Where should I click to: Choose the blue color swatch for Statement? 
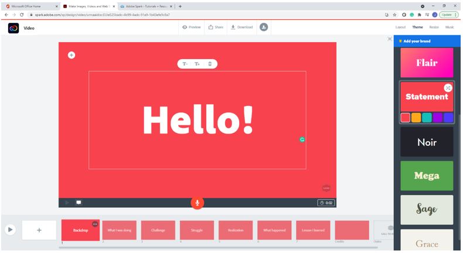[x=448, y=118]
